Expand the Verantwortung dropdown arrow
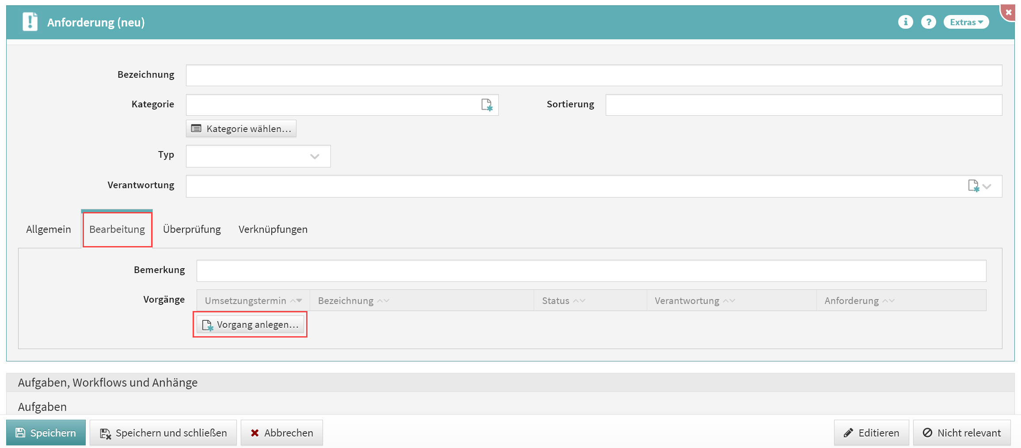1021x448 pixels. pos(987,186)
